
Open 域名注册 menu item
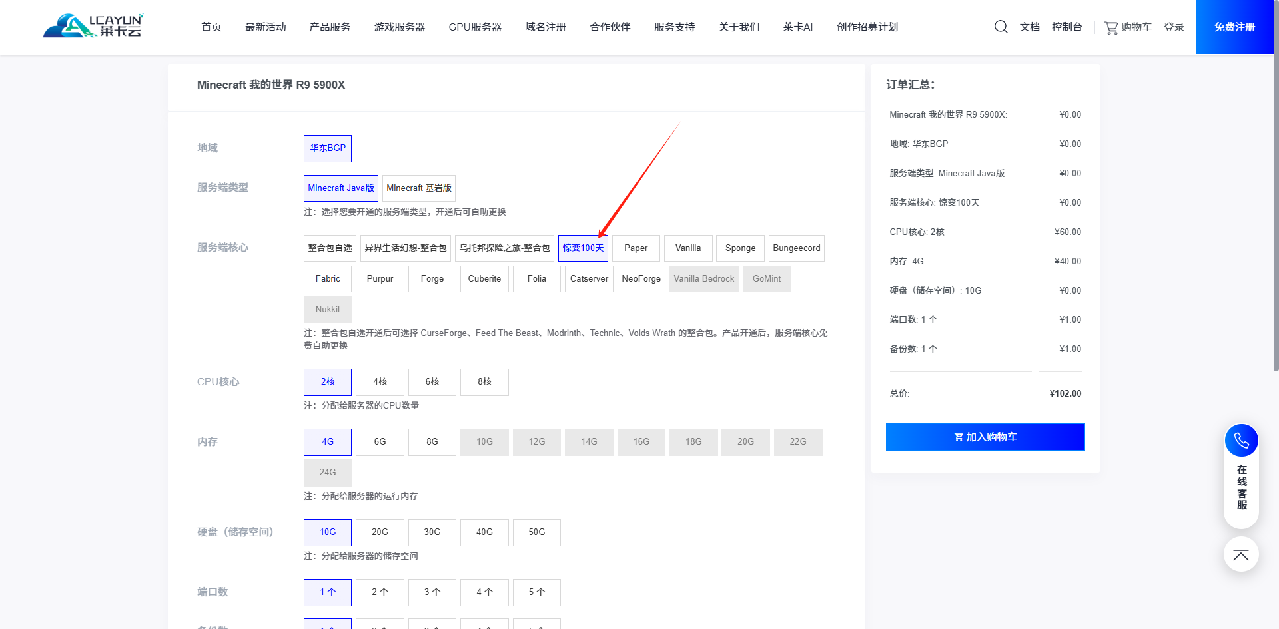coord(546,27)
